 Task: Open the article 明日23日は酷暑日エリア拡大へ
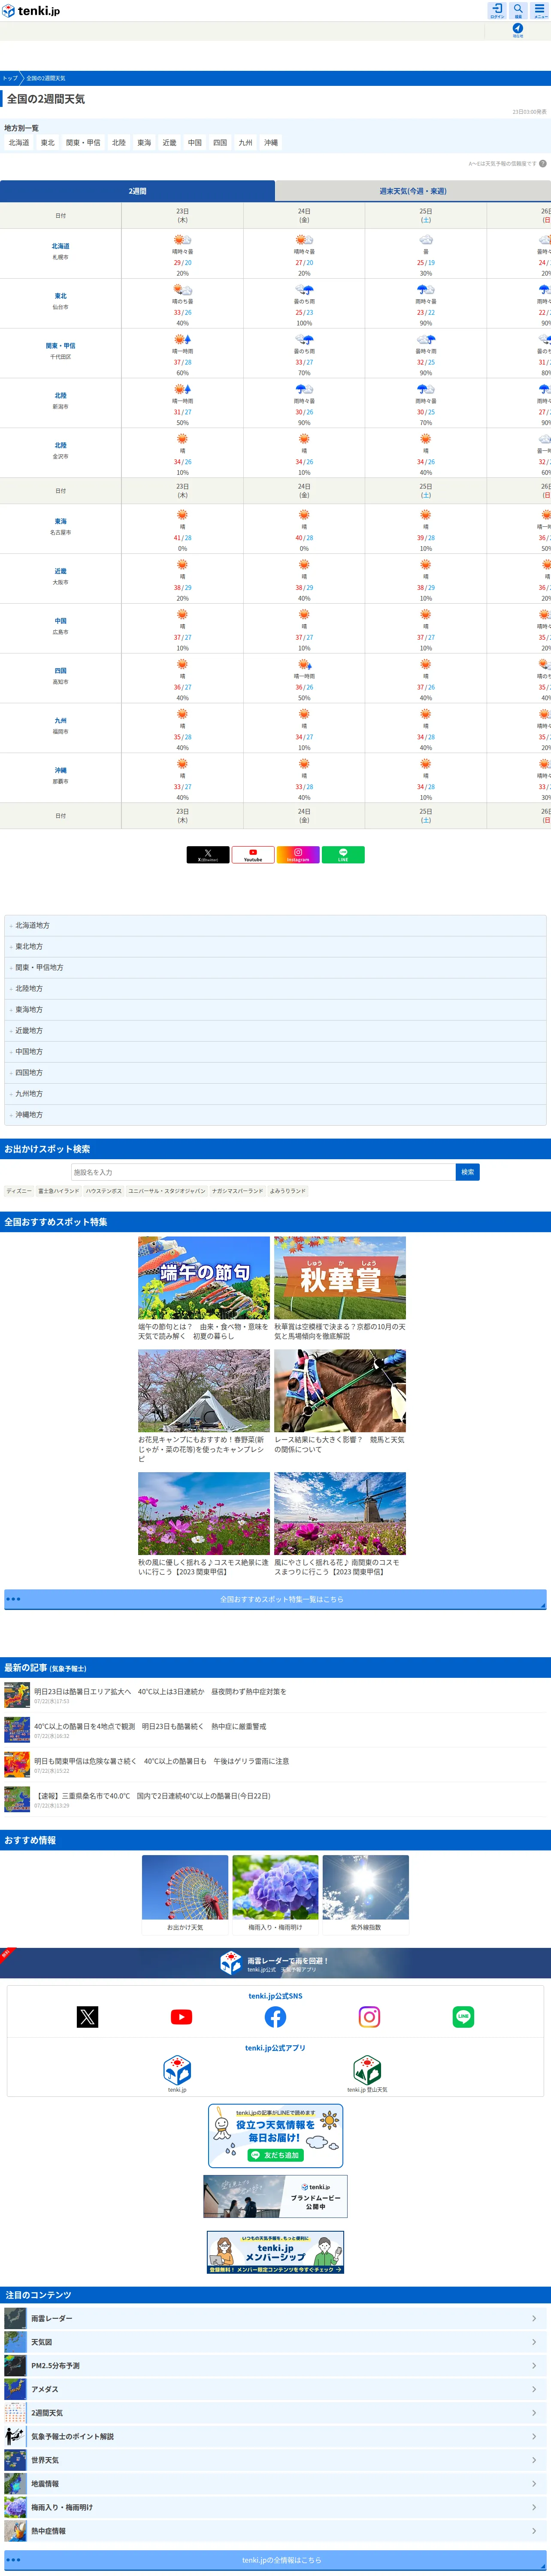point(160,1692)
